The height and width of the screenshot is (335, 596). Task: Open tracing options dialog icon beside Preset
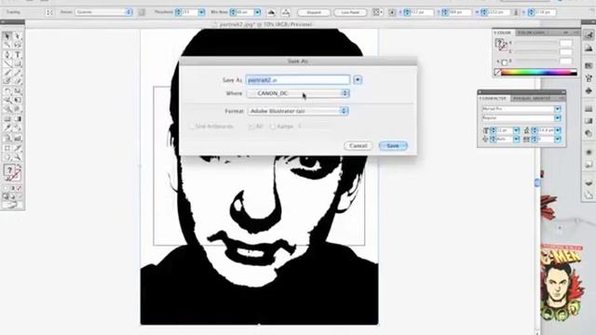(x=142, y=12)
